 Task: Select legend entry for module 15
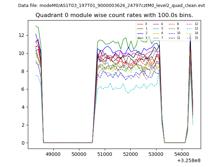[192, 38]
